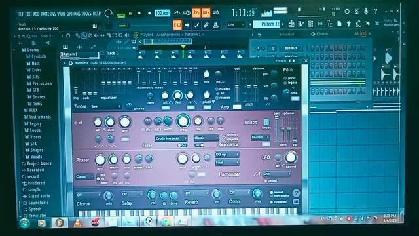Screen dimensions: 419x236
Task: Click the Harmless question mark button
Action: [x=296, y=193]
